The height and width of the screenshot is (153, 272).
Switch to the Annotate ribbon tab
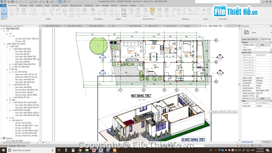pos(55,6)
